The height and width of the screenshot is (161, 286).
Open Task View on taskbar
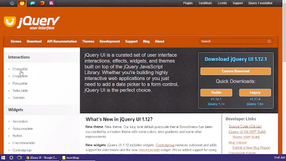(x=19, y=158)
